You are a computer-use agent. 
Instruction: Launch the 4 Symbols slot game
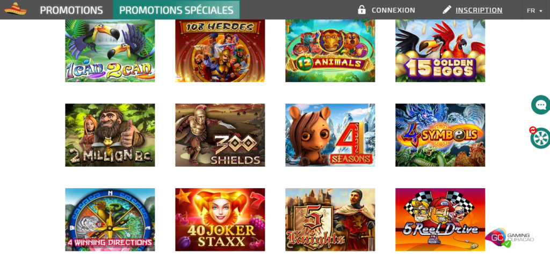pyautogui.click(x=440, y=135)
